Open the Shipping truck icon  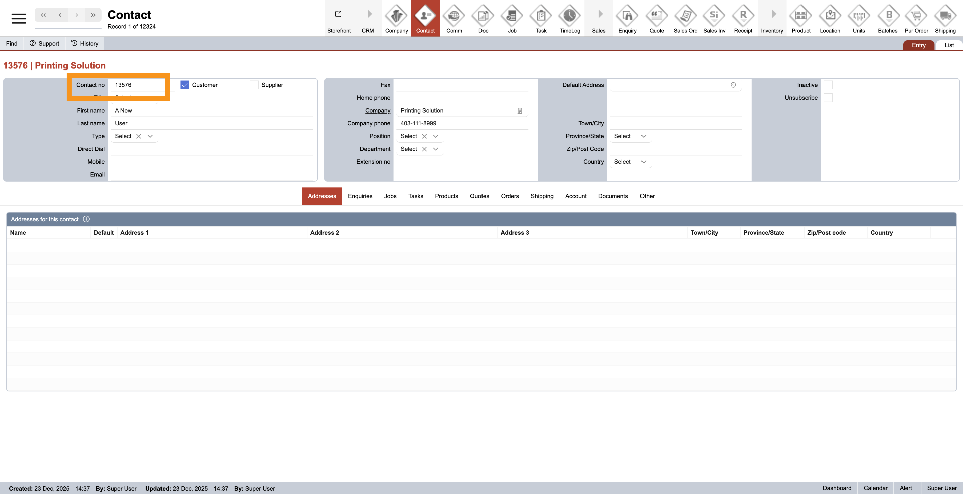945,17
